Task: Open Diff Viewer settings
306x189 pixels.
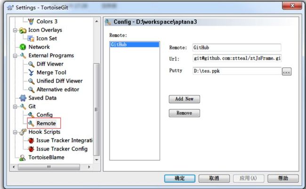Action: click(50, 64)
